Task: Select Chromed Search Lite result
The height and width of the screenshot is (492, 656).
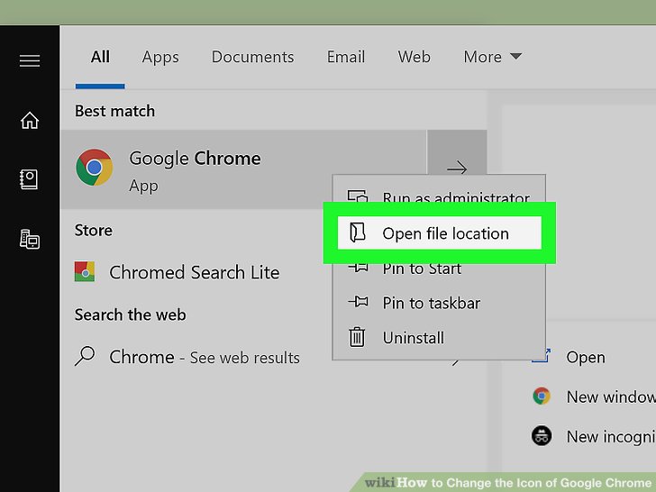Action: 194,272
